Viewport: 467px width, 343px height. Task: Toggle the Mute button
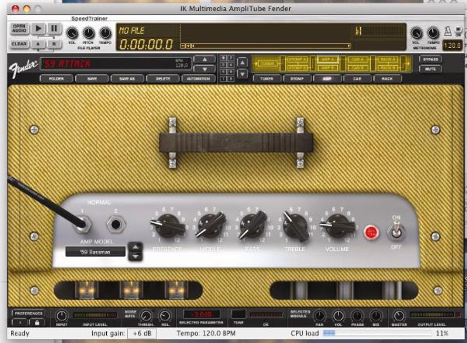point(430,69)
